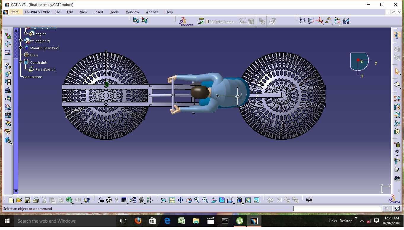The width and height of the screenshot is (404, 230).
Task: Click the Fit All In view icon
Action: [x=172, y=200]
